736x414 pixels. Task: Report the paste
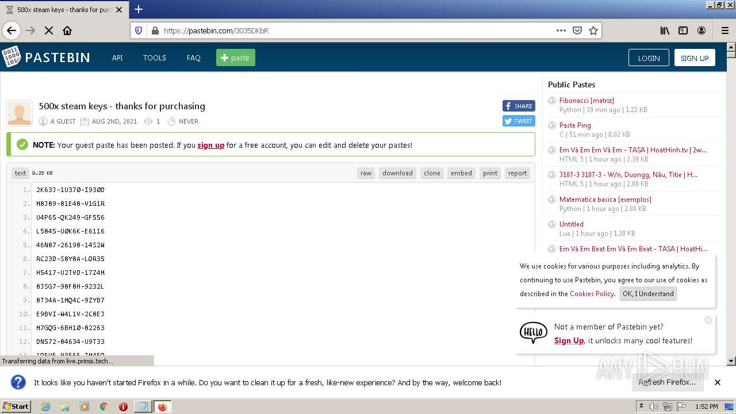(517, 173)
